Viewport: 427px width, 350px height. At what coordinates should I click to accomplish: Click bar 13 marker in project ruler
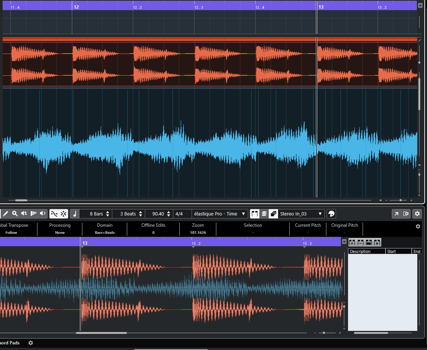pyautogui.click(x=321, y=7)
